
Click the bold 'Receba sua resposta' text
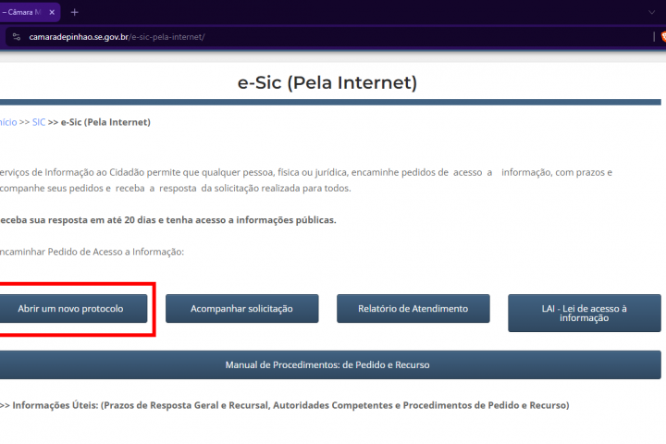click(166, 220)
